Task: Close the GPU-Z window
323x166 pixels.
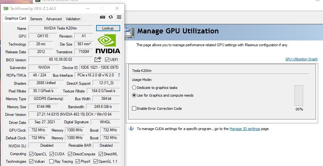Action: tap(117, 8)
